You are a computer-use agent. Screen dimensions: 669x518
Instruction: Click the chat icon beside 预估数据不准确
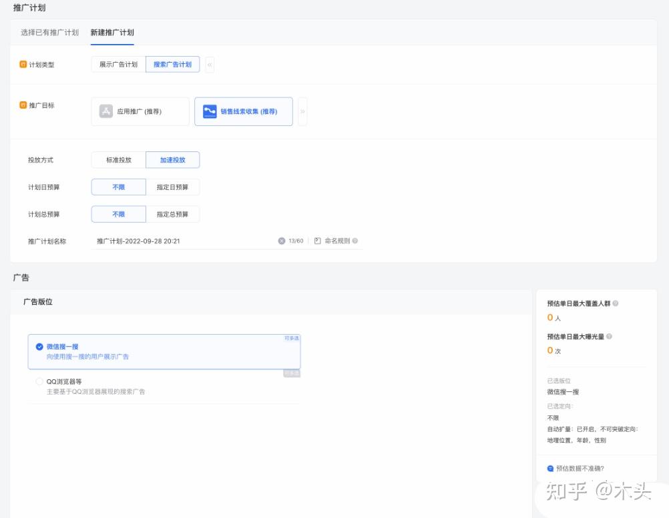[550, 468]
